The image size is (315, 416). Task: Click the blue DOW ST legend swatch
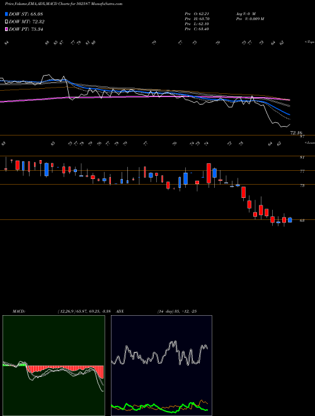point(6,14)
